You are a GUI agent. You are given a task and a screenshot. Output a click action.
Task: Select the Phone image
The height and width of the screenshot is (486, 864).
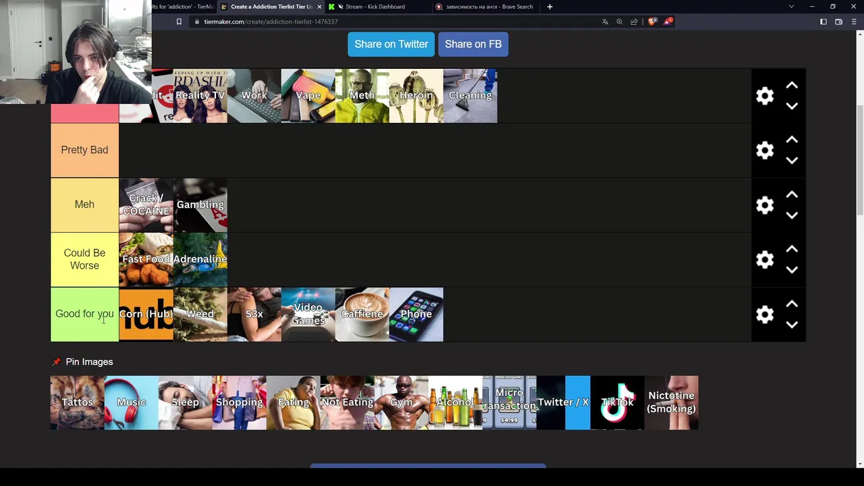pos(416,314)
